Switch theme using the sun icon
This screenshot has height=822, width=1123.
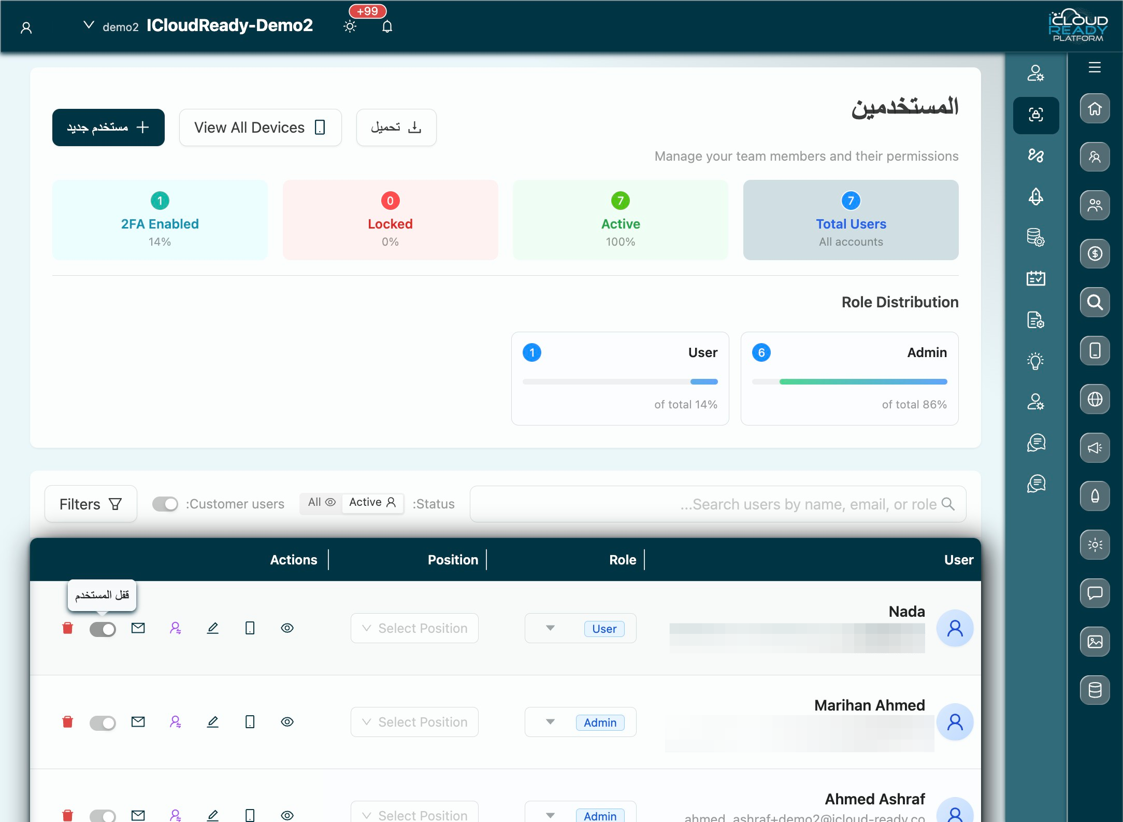[x=350, y=26]
